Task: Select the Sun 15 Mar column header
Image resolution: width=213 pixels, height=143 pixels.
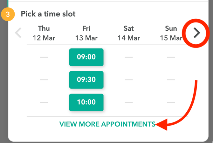Action: click(171, 33)
